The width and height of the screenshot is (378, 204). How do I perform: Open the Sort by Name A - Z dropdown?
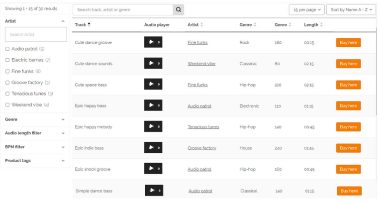tap(351, 9)
